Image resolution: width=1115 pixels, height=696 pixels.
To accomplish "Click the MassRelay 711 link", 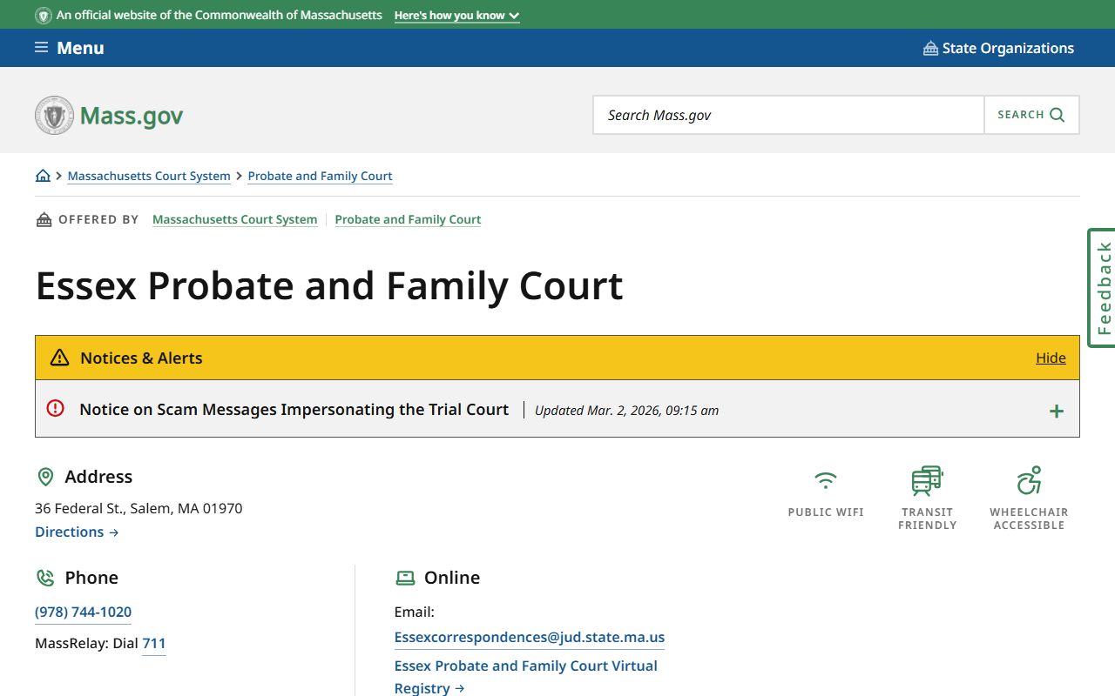I will 153,643.
